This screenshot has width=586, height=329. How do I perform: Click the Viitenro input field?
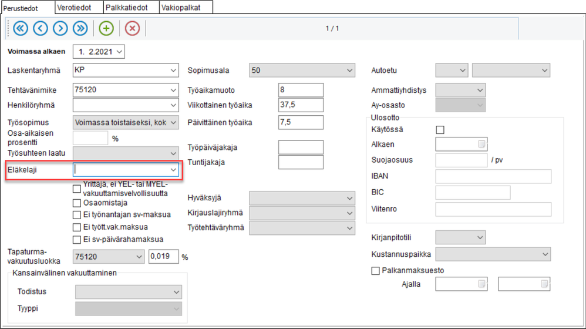tap(493, 209)
